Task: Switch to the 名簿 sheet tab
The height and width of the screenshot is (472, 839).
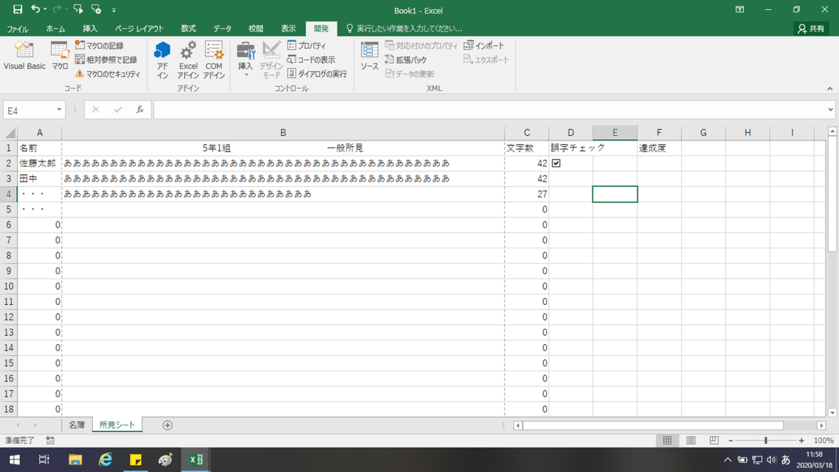Action: [76, 424]
